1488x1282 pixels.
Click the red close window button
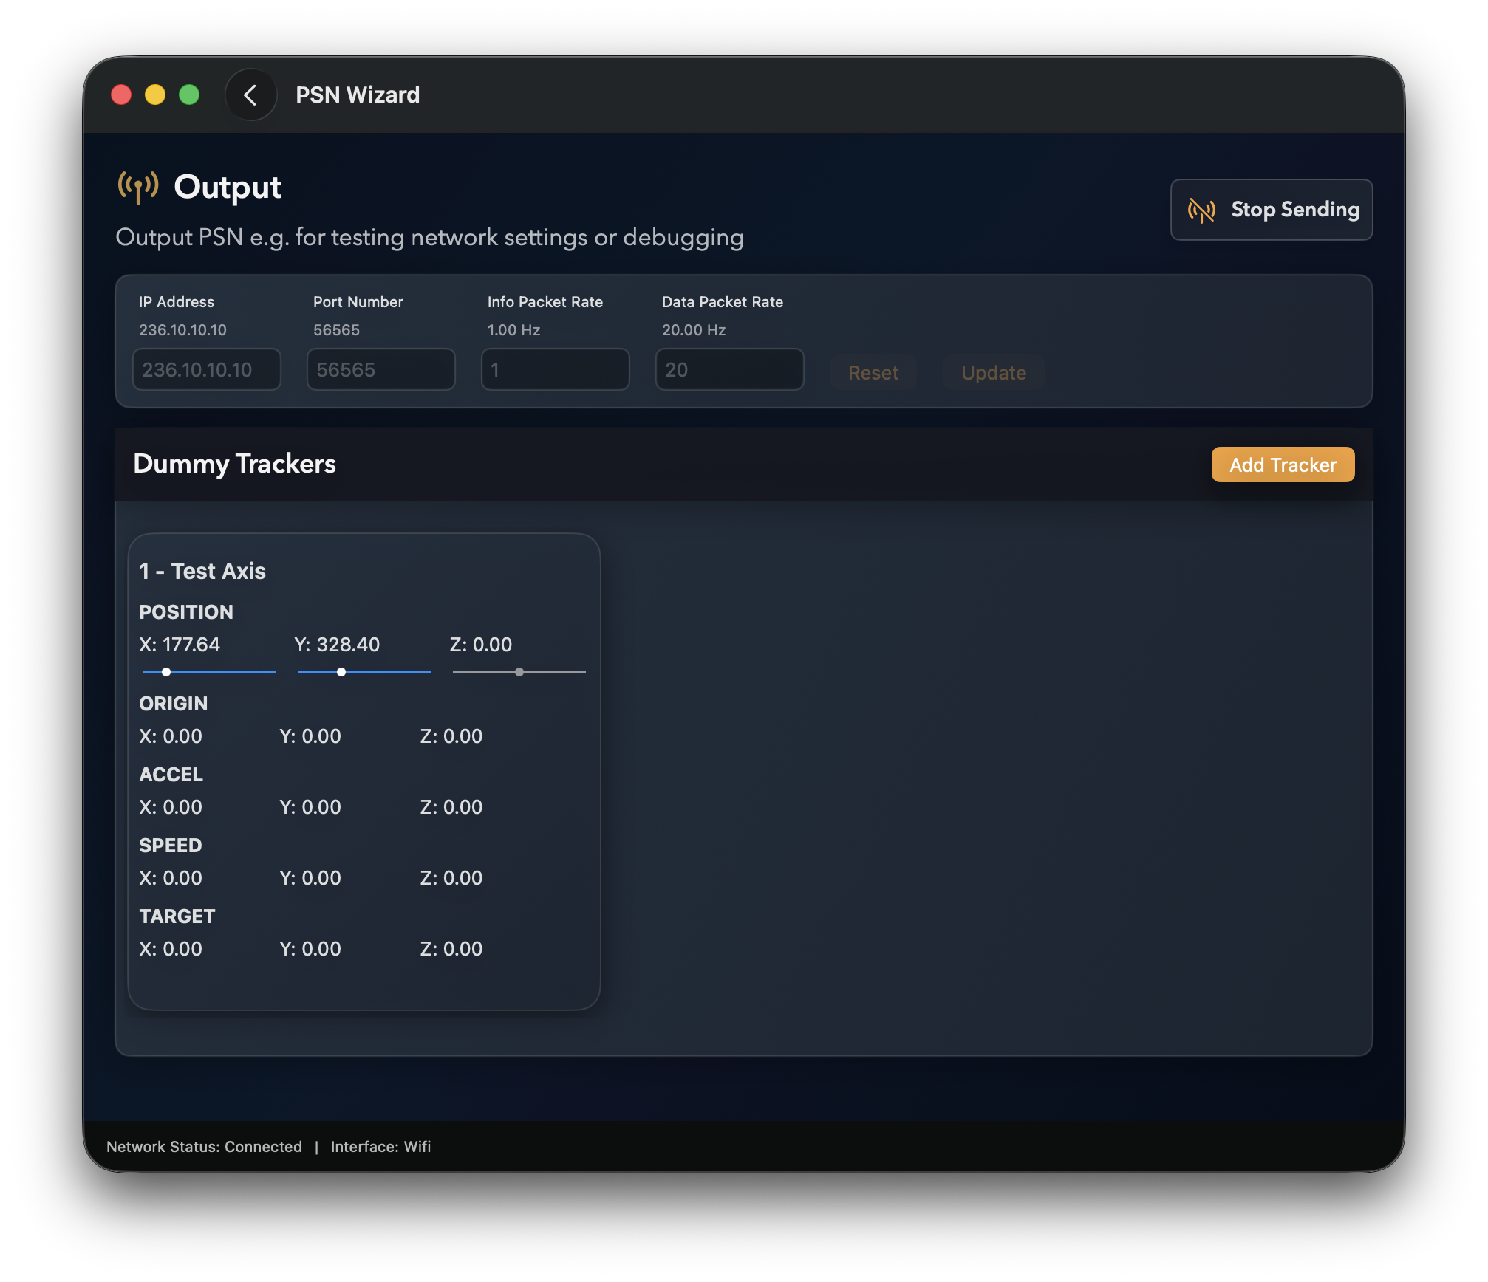(121, 95)
